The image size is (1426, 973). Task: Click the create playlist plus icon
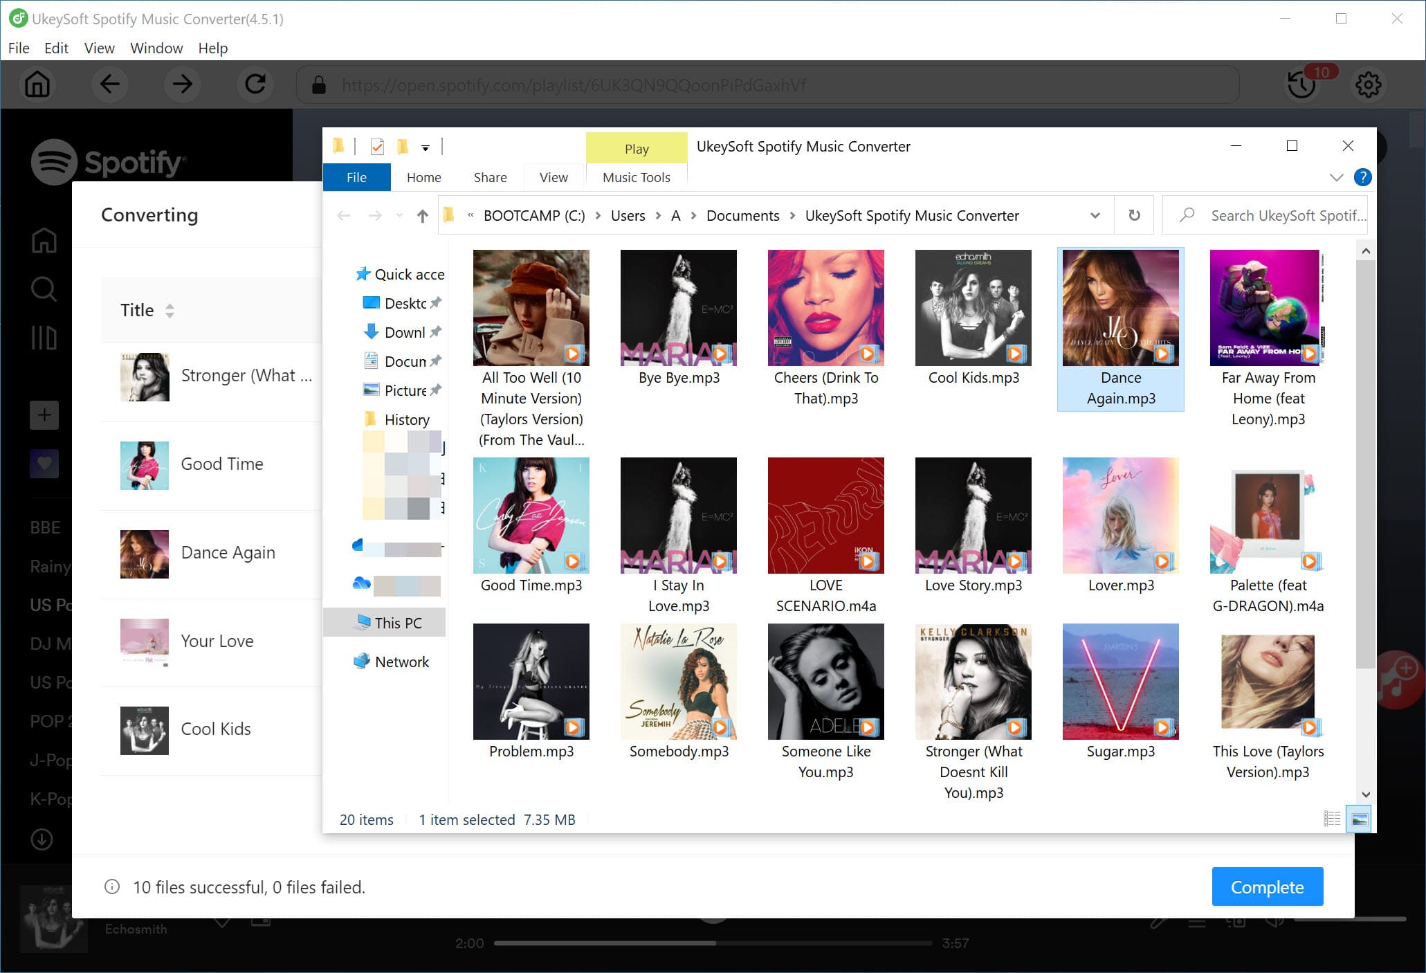[44, 414]
